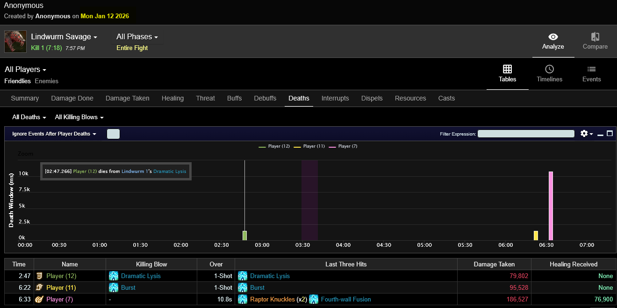Switch to the Damage Taken tab
This screenshot has height=308, width=617.
128,98
